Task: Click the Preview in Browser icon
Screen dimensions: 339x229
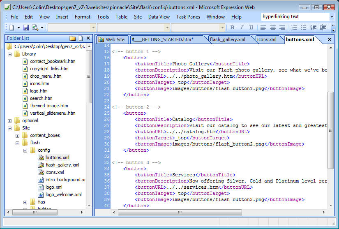Action: [35, 28]
